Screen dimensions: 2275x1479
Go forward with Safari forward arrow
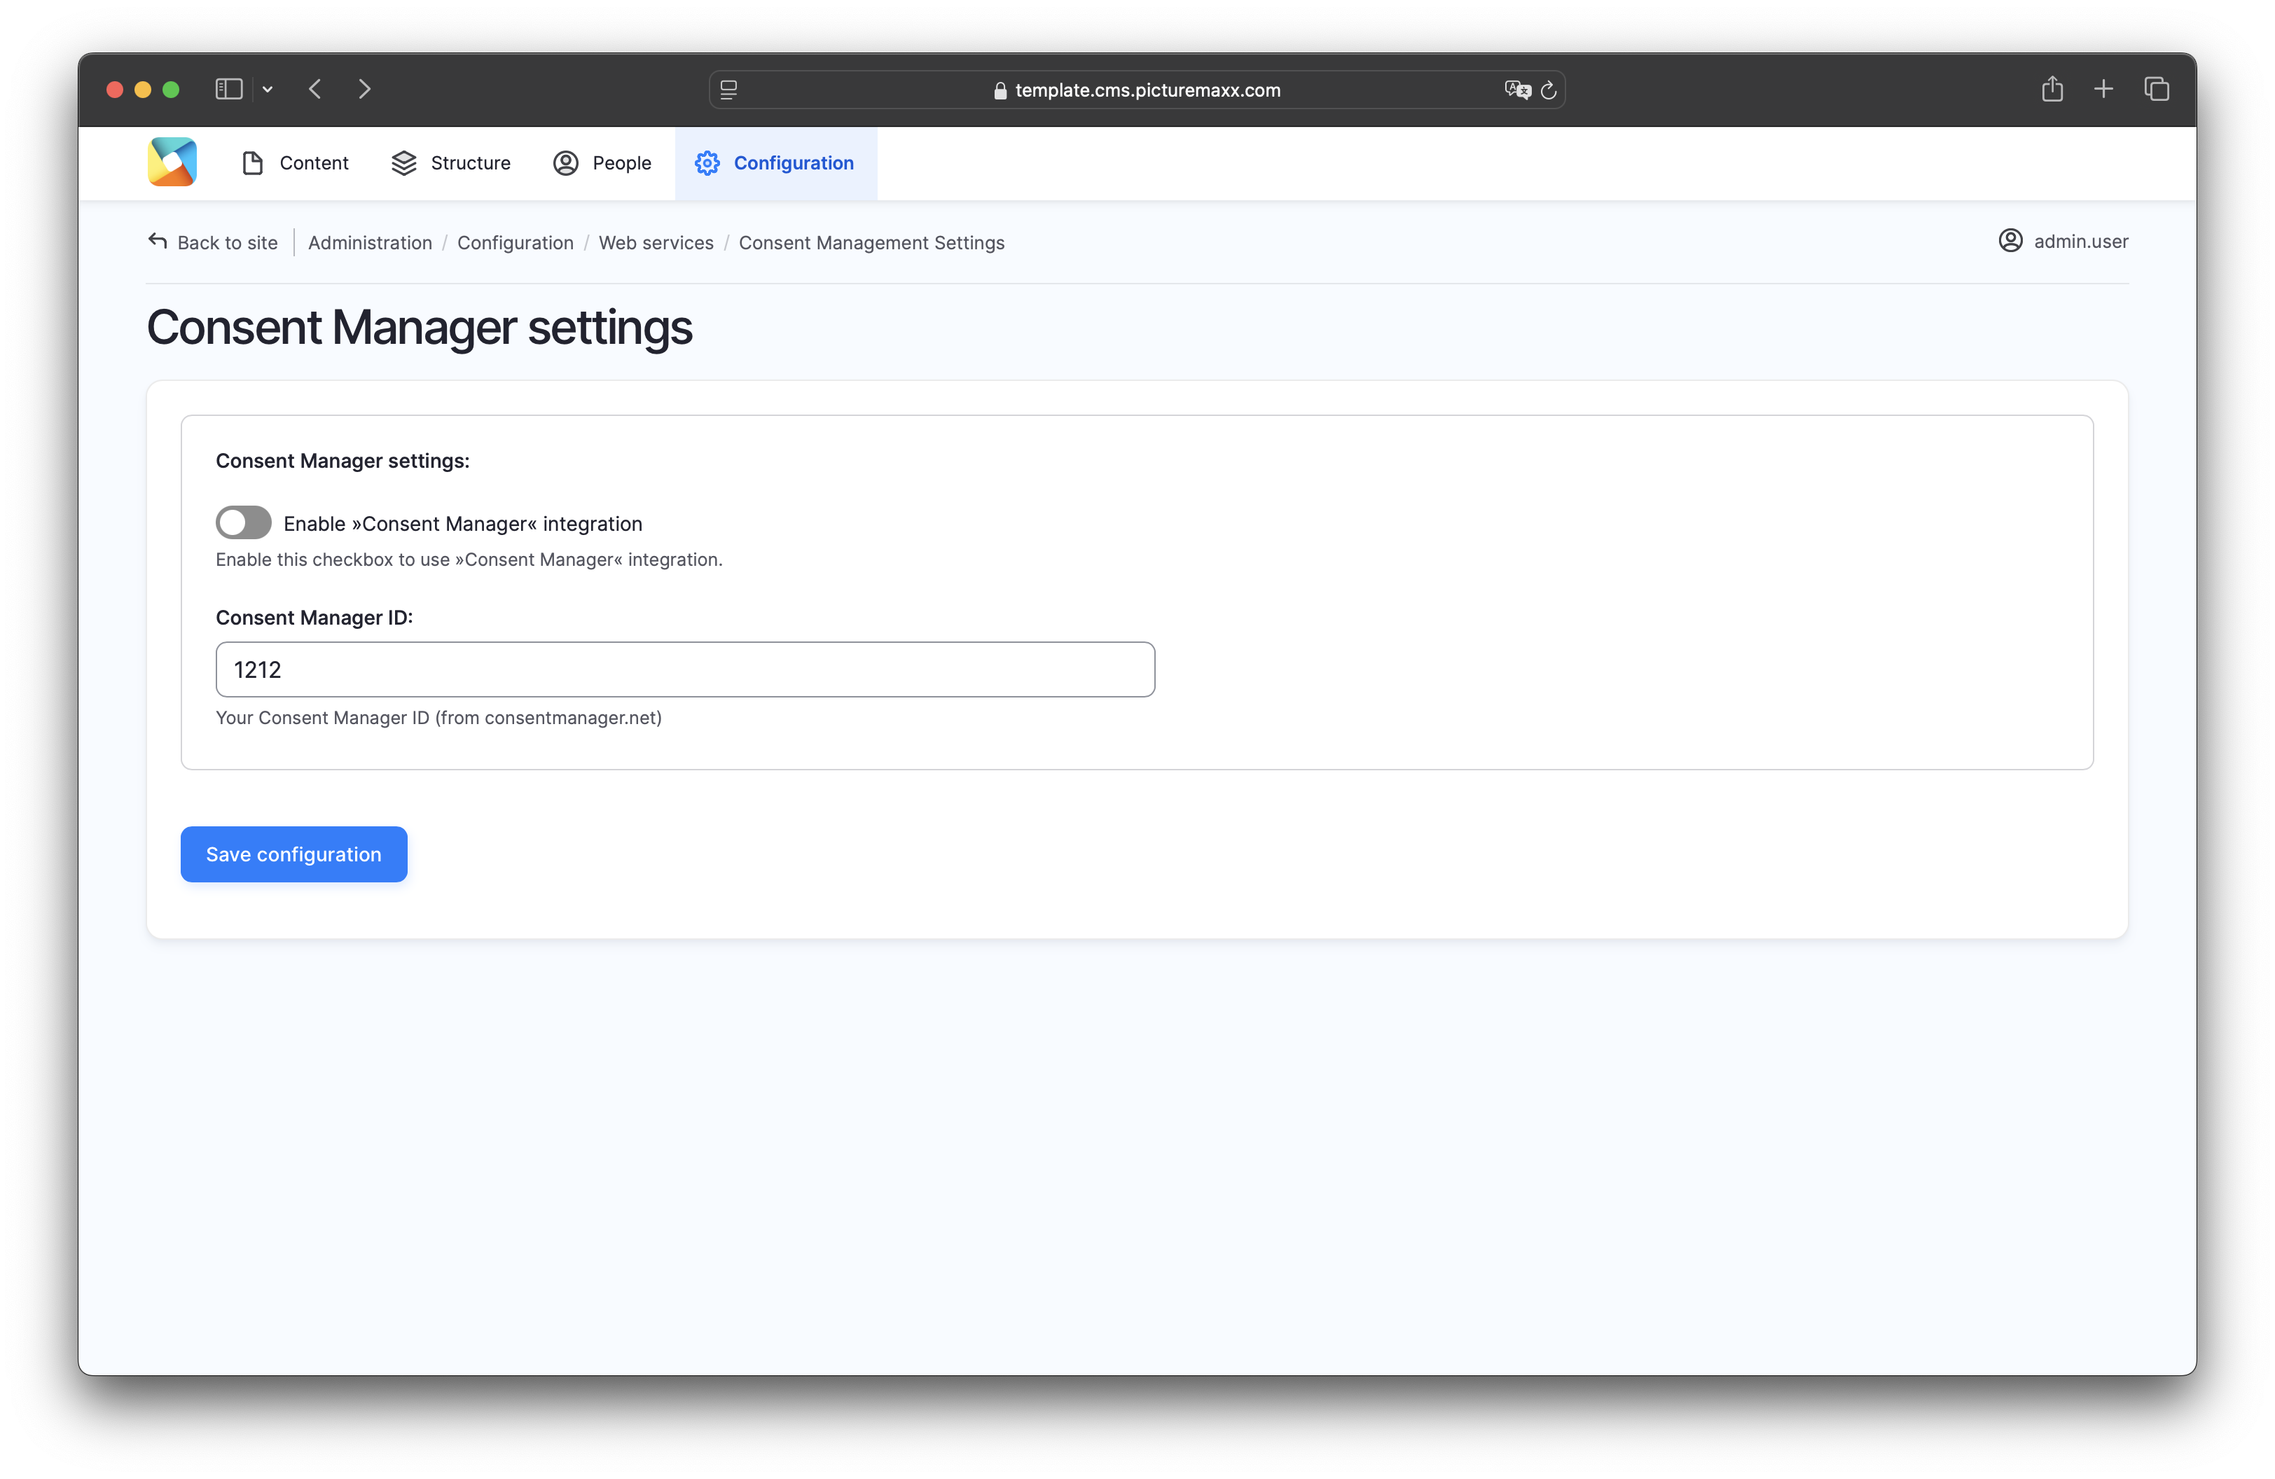[x=365, y=89]
